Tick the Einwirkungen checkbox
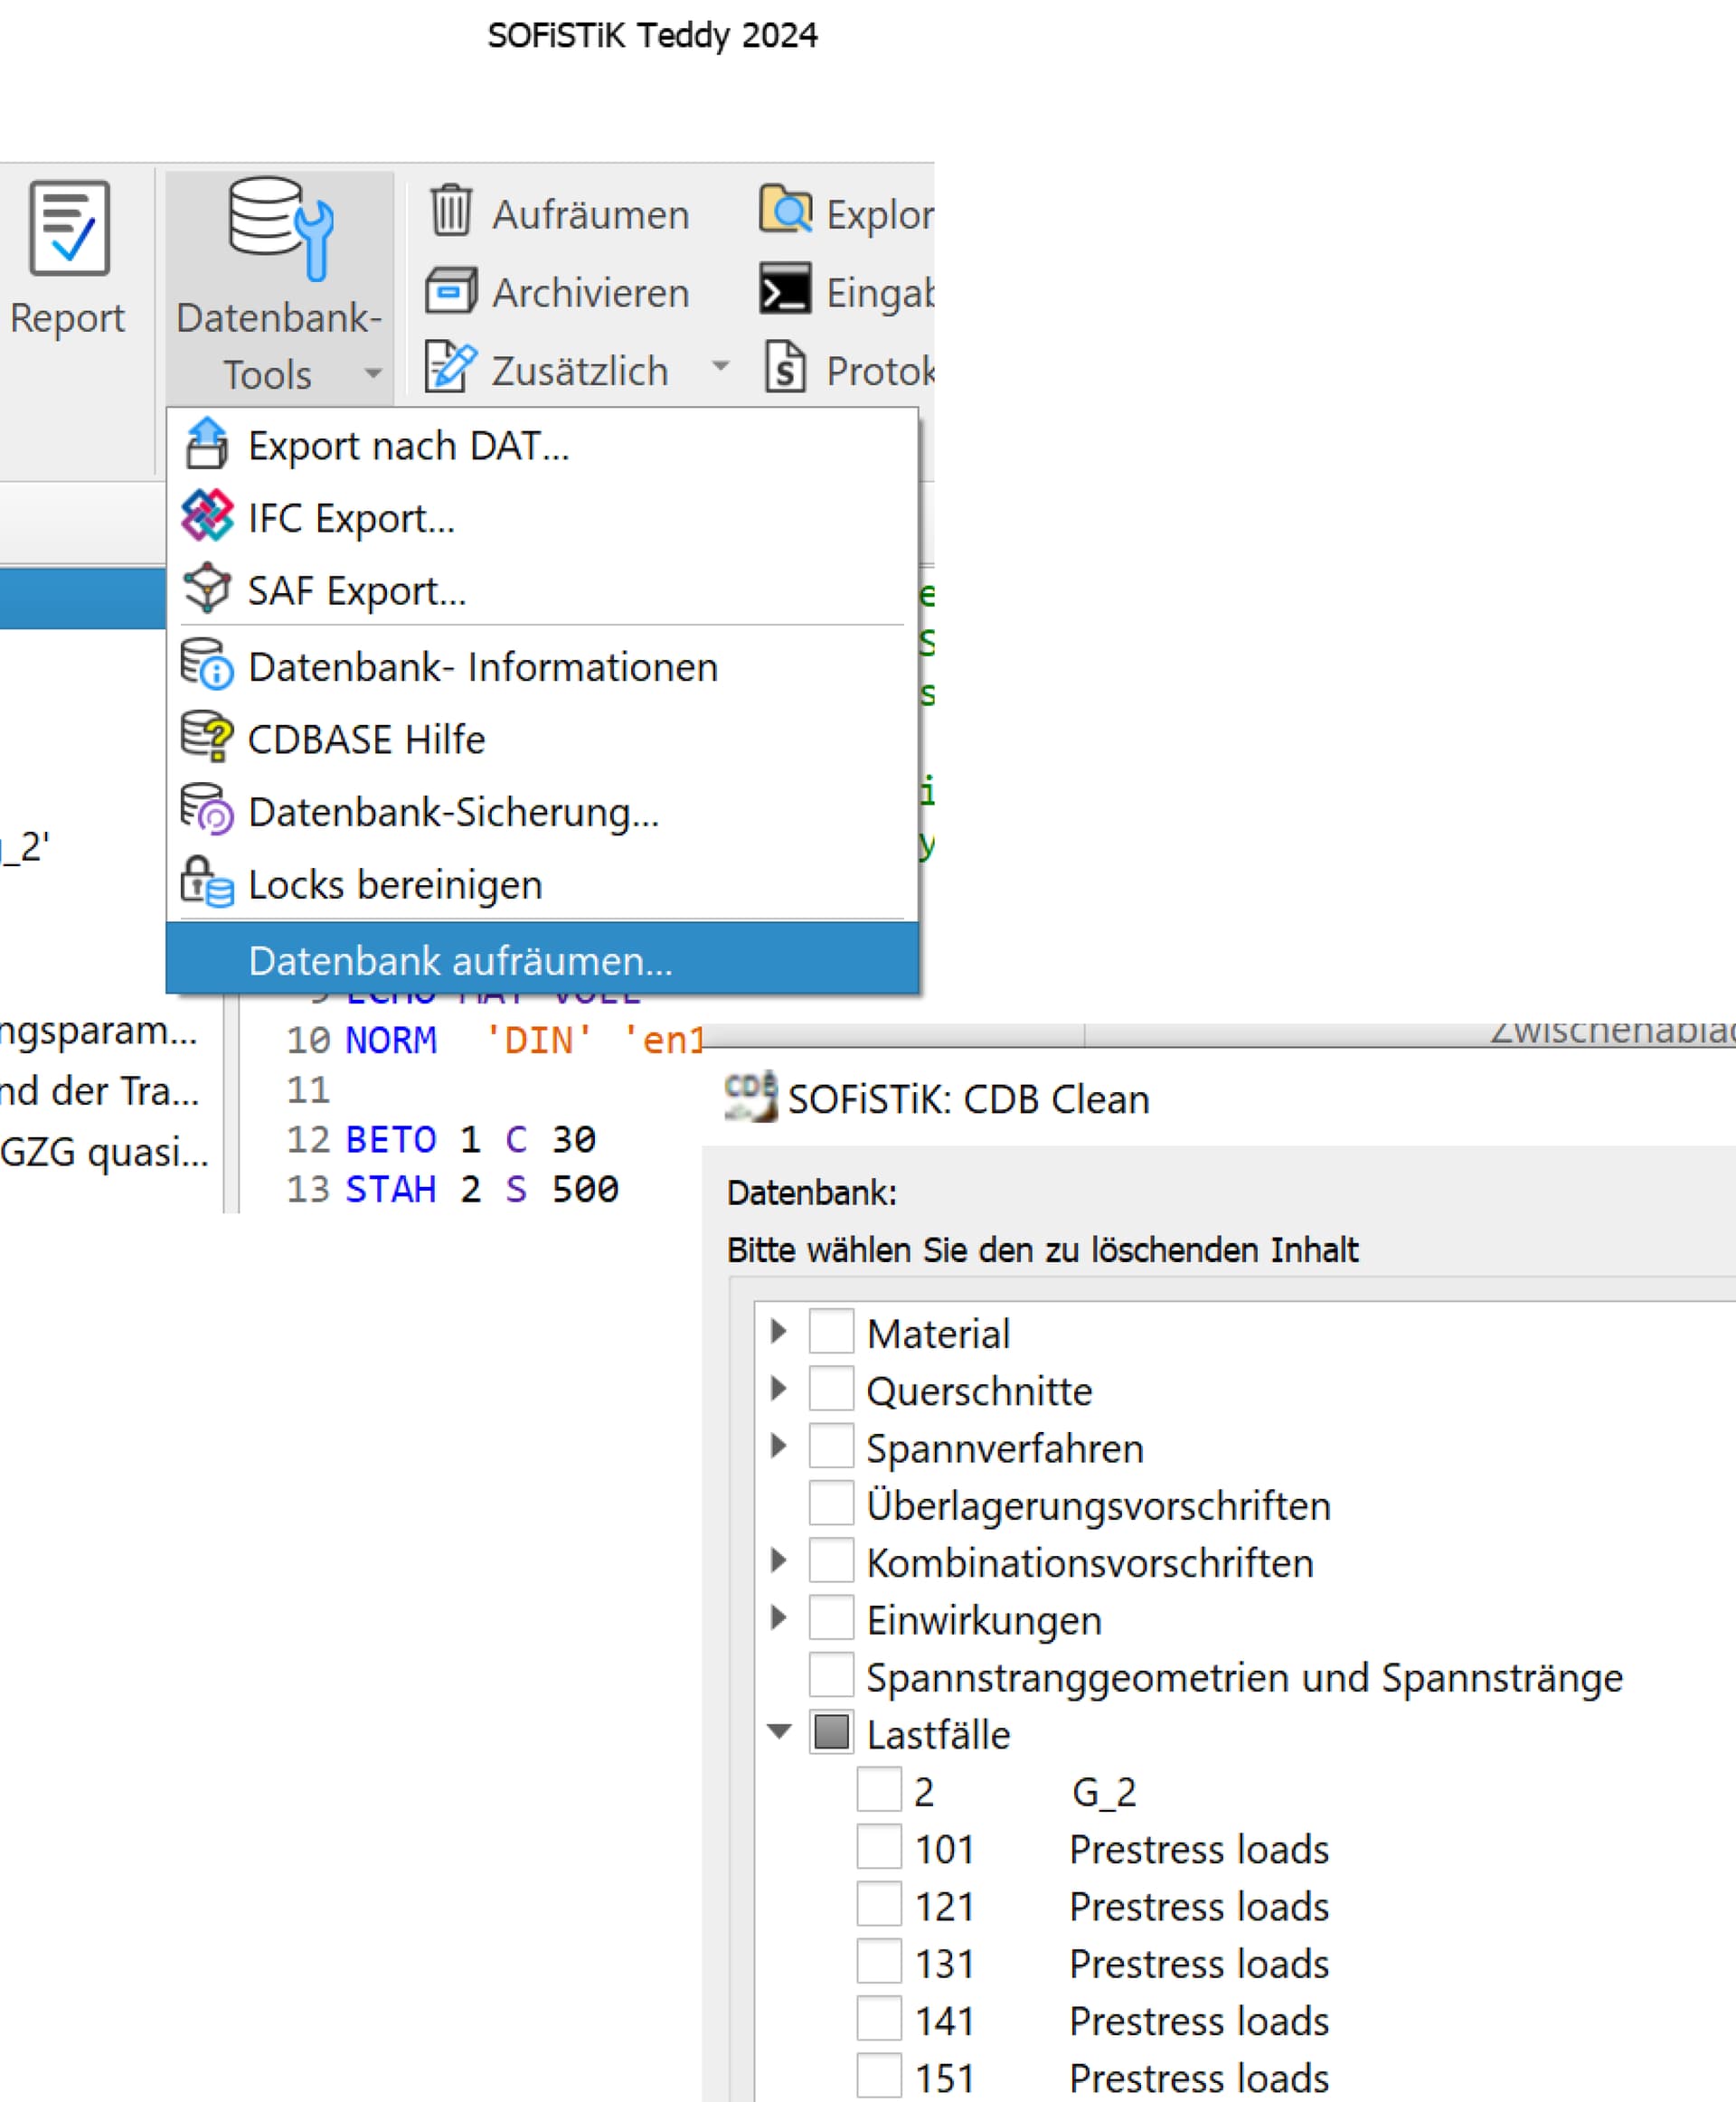Image resolution: width=1736 pixels, height=2102 pixels. 831,1618
